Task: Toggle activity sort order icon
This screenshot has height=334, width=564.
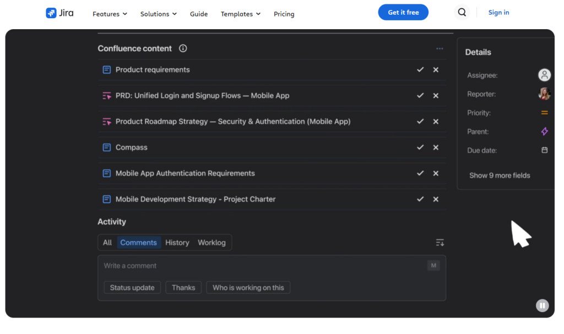Action: (440, 242)
